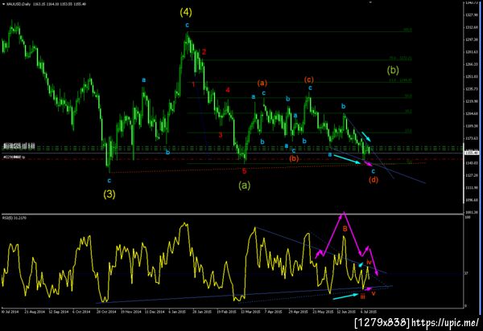This screenshot has height=331, width=483.
Task: Click the 6 Oct 2014 date label
Action: pos(81,312)
